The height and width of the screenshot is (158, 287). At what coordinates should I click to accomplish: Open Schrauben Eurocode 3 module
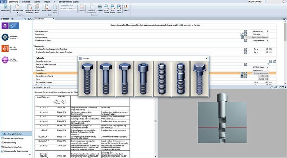(10, 37)
